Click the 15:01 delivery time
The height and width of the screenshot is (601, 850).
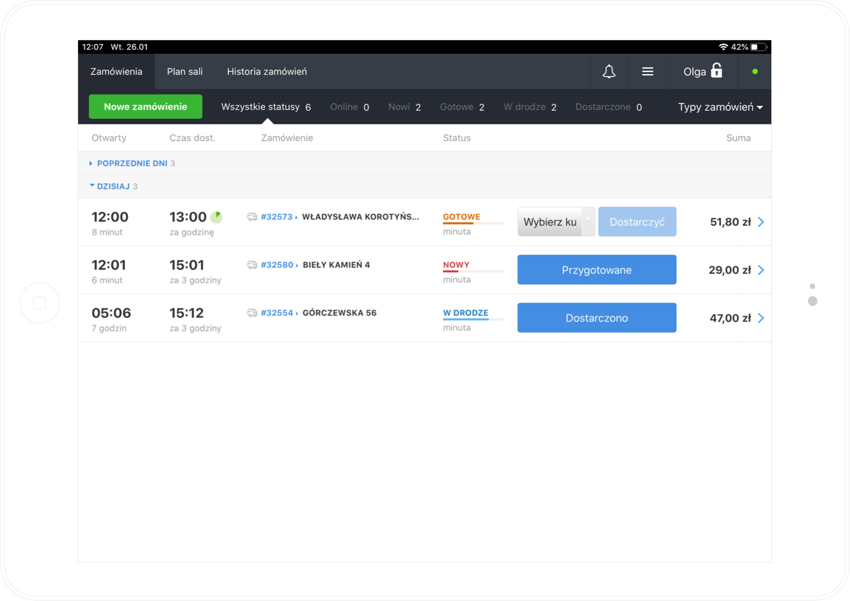pos(187,265)
